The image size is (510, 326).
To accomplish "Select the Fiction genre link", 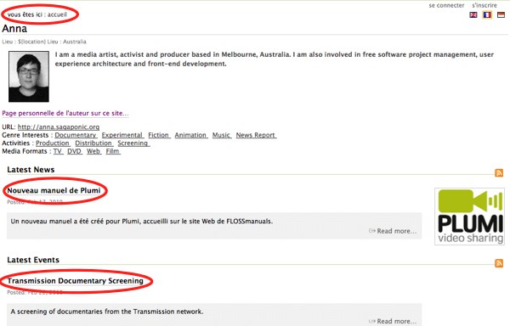I will pos(159,135).
